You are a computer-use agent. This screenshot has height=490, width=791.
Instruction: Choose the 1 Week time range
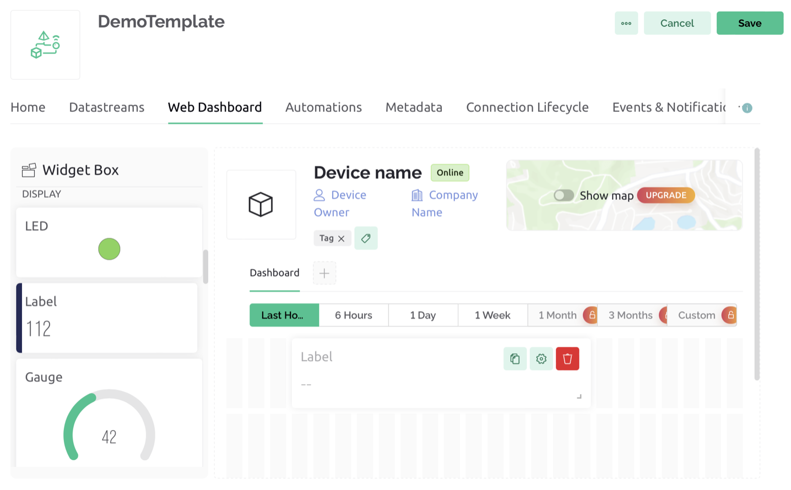click(492, 315)
